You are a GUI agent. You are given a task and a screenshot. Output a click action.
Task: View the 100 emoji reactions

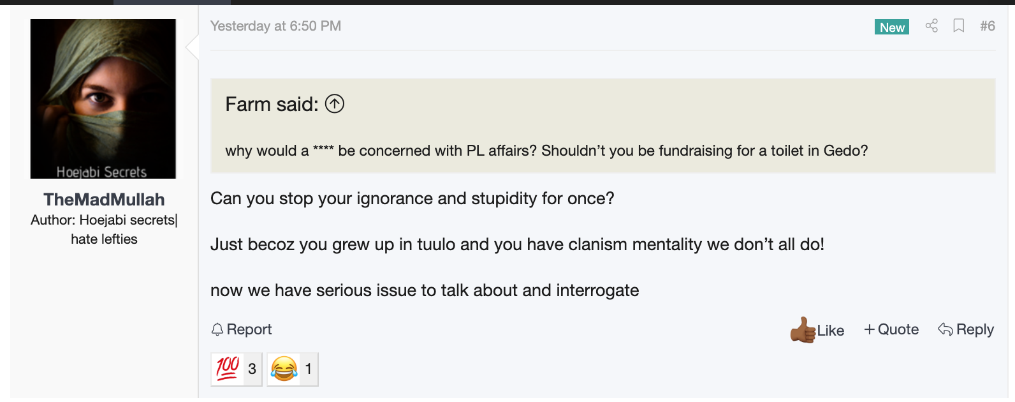point(237,369)
